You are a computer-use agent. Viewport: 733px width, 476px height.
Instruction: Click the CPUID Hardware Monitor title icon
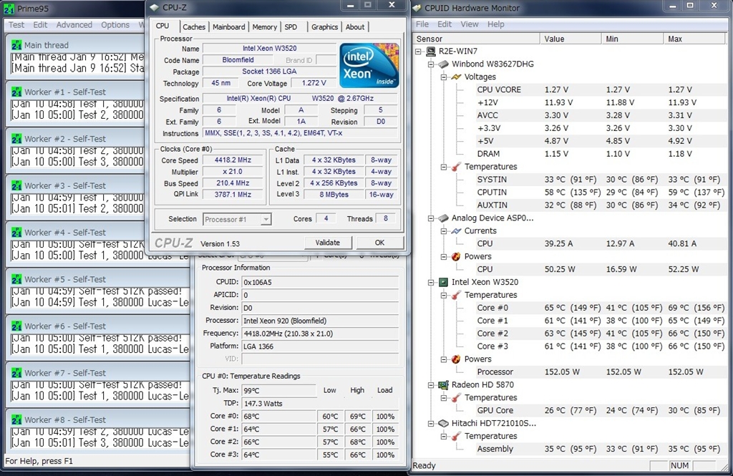click(x=417, y=8)
